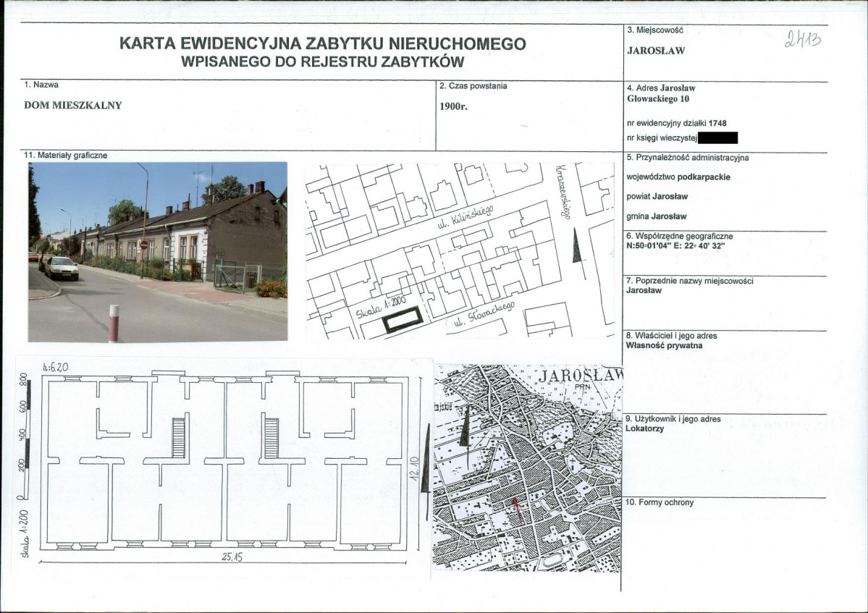Click coordinates 'N:50°01'04" E: 22° 40' 32"'
Screen dimensions: 868x613
(675, 245)
